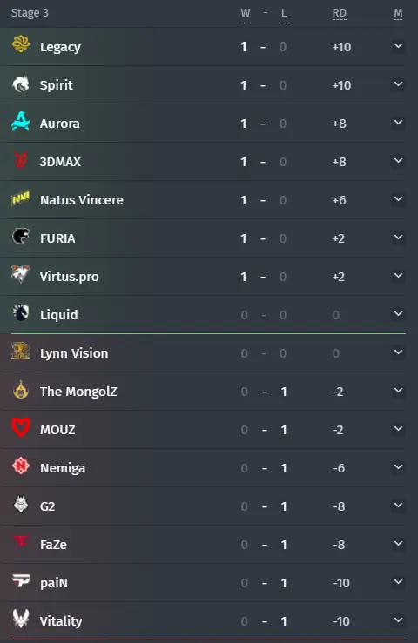Expand matches for Nemiga row

coord(398,467)
